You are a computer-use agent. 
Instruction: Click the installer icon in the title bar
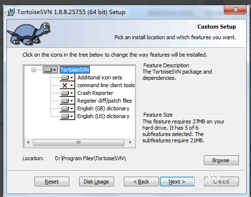(x=11, y=12)
